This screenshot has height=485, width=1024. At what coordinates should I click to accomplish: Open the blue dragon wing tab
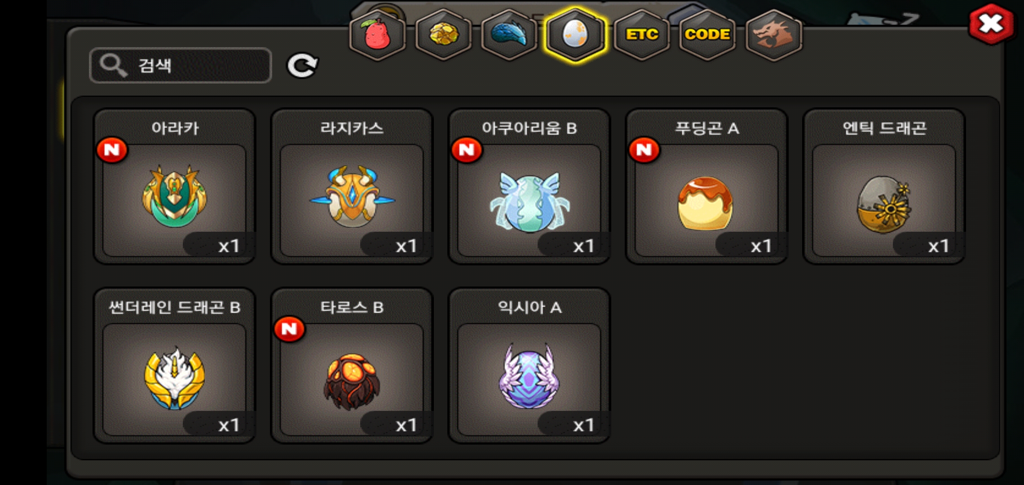coord(509,35)
